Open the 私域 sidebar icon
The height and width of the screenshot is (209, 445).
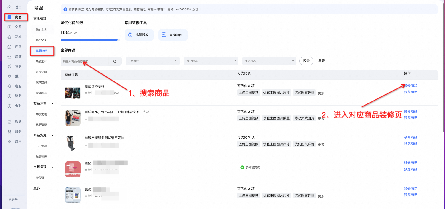click(9, 37)
